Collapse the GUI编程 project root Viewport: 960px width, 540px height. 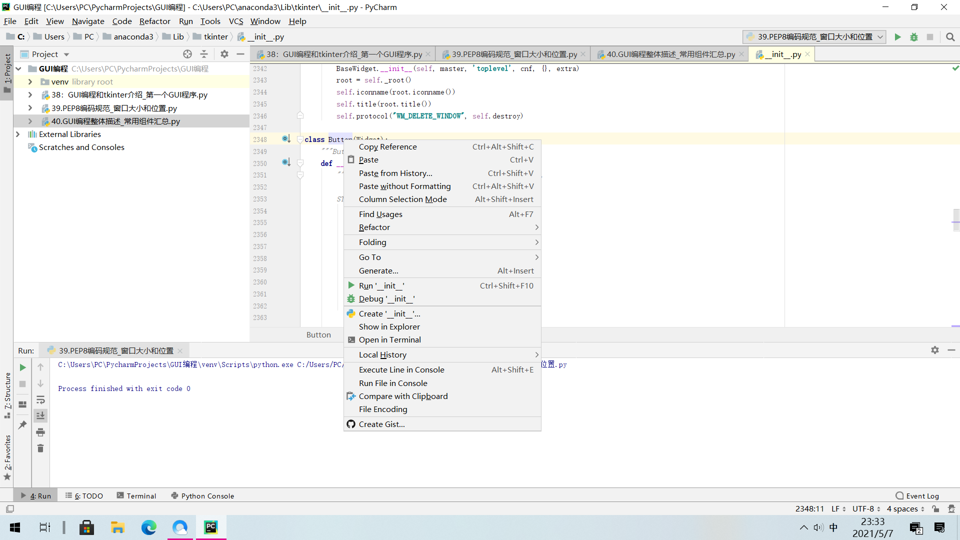(x=18, y=68)
